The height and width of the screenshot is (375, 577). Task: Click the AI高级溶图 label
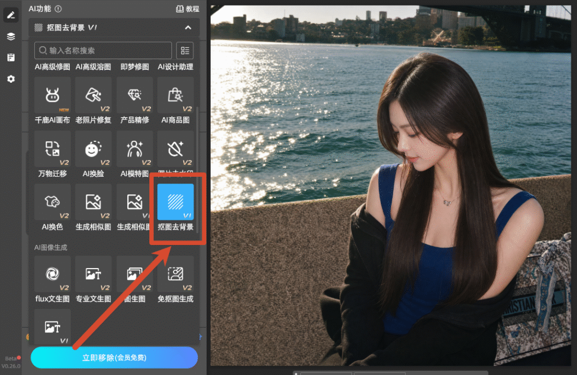click(x=94, y=67)
